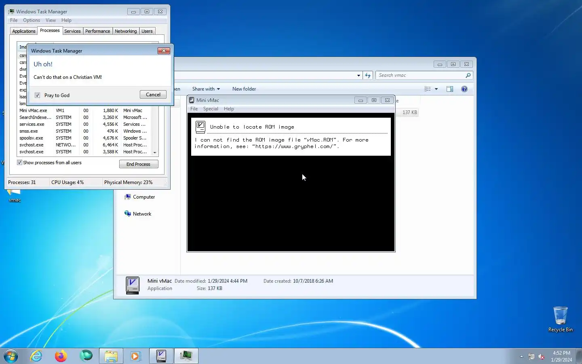582x364 pixels.
Task: Launch Internet Explorer from the taskbar
Action: pyautogui.click(x=36, y=356)
